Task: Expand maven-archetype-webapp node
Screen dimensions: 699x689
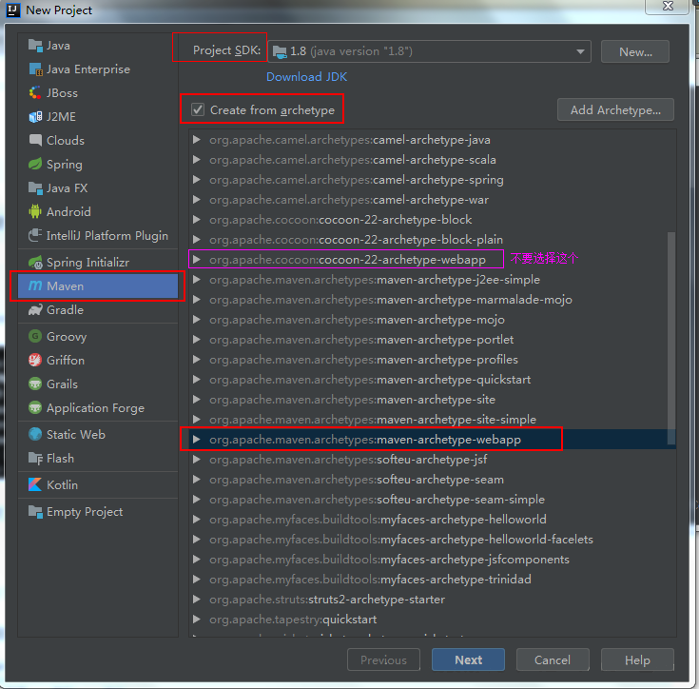Action: [x=196, y=440]
